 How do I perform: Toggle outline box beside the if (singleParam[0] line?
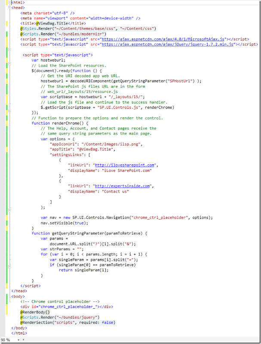coord(9,267)
